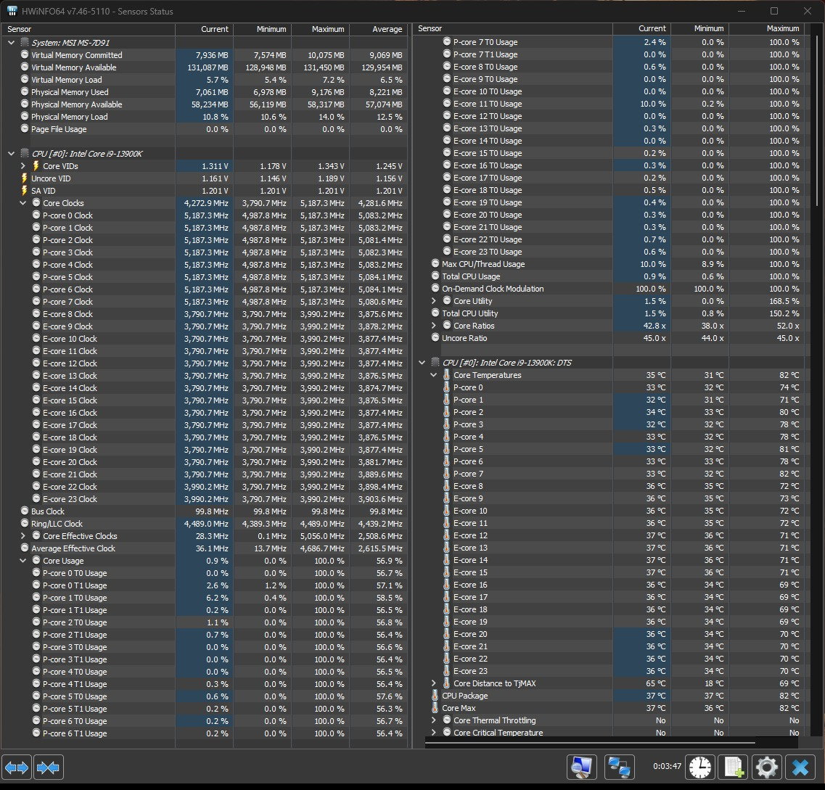Screen dimensions: 825x790
Task: Collapse the CPU [#0]: Intel Core i9-13900K: DTS group
Action: 422,363
